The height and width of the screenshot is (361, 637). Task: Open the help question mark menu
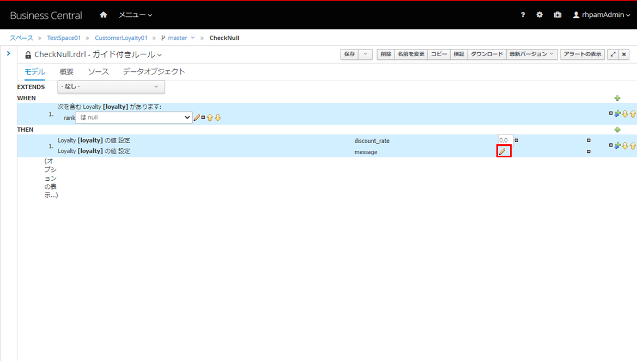pos(523,15)
